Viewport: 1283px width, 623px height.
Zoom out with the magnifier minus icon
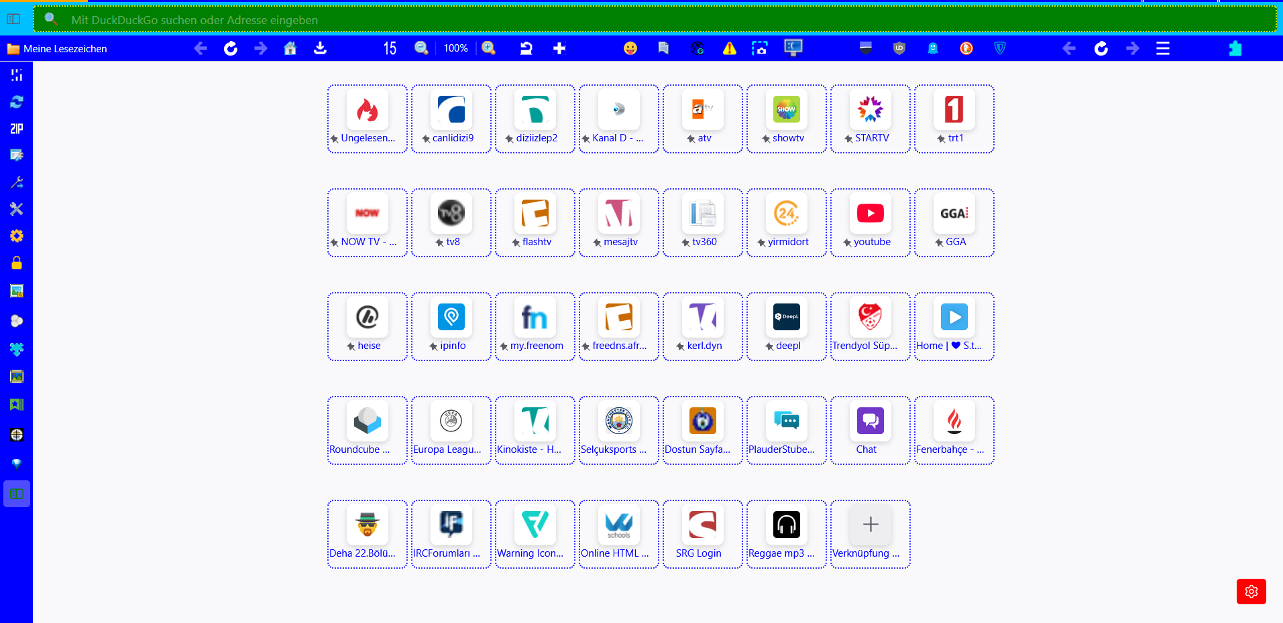(421, 48)
